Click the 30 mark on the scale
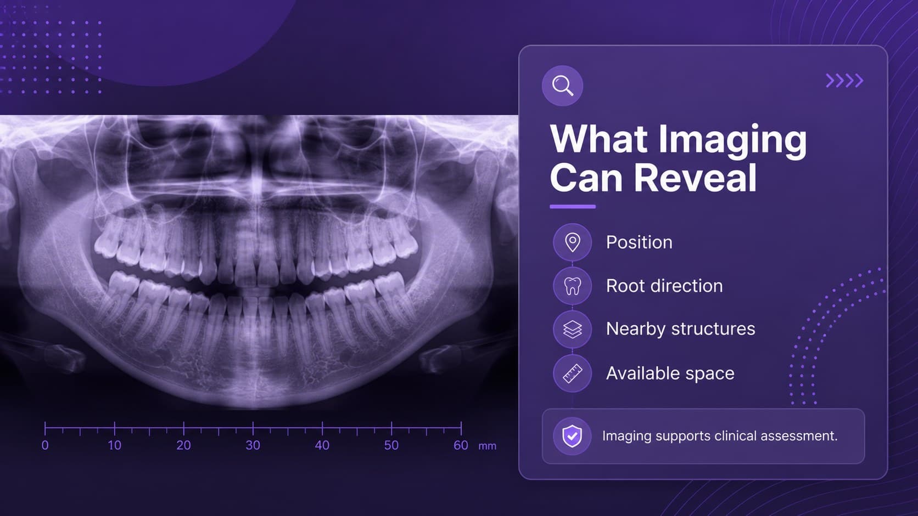 coord(253,445)
